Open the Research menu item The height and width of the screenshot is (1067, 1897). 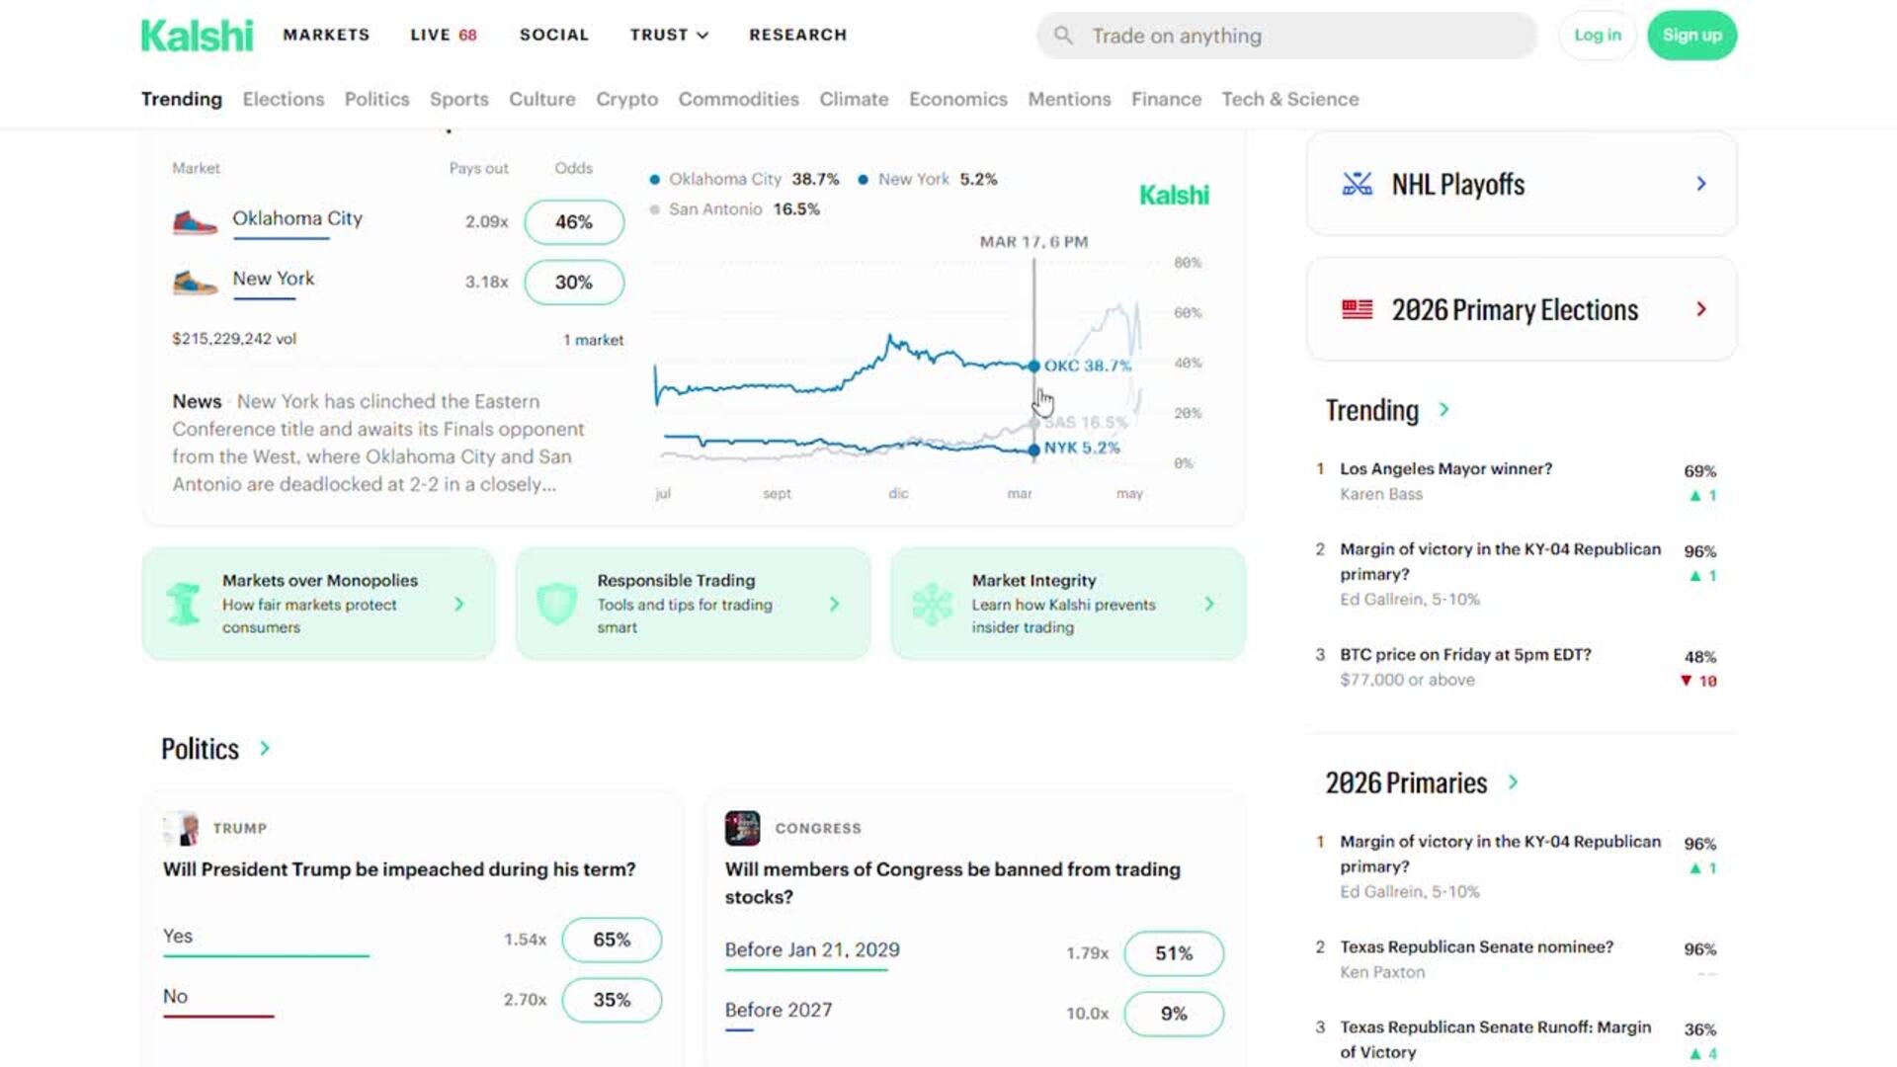coord(798,35)
